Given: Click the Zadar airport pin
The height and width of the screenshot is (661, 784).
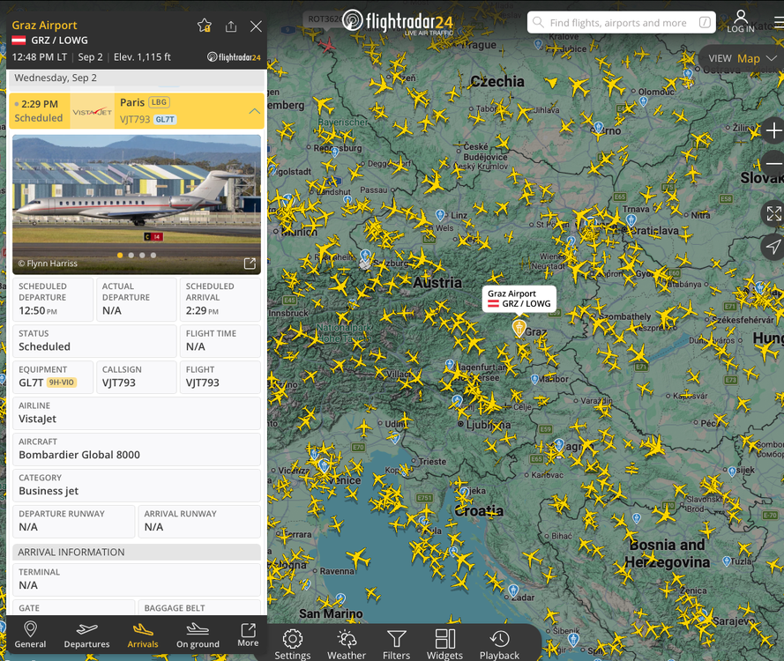Looking at the screenshot, I should tap(513, 591).
